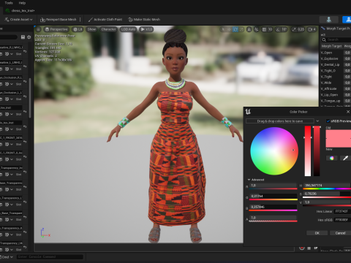The image size is (351, 263).
Task: Open the Character viewport menu
Action: click(x=108, y=29)
